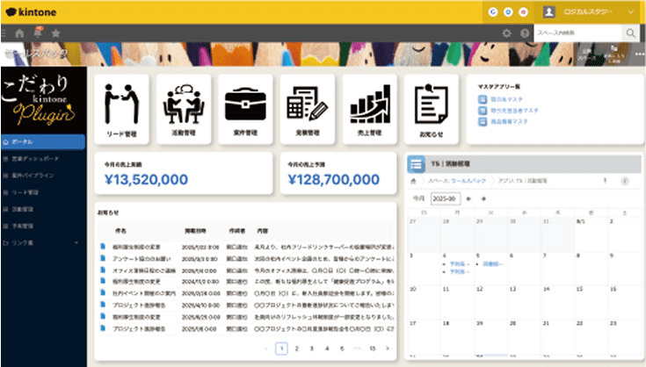Open notifications with the bell icon
Image resolution: width=646 pixels, height=367 pixels.
[38, 32]
